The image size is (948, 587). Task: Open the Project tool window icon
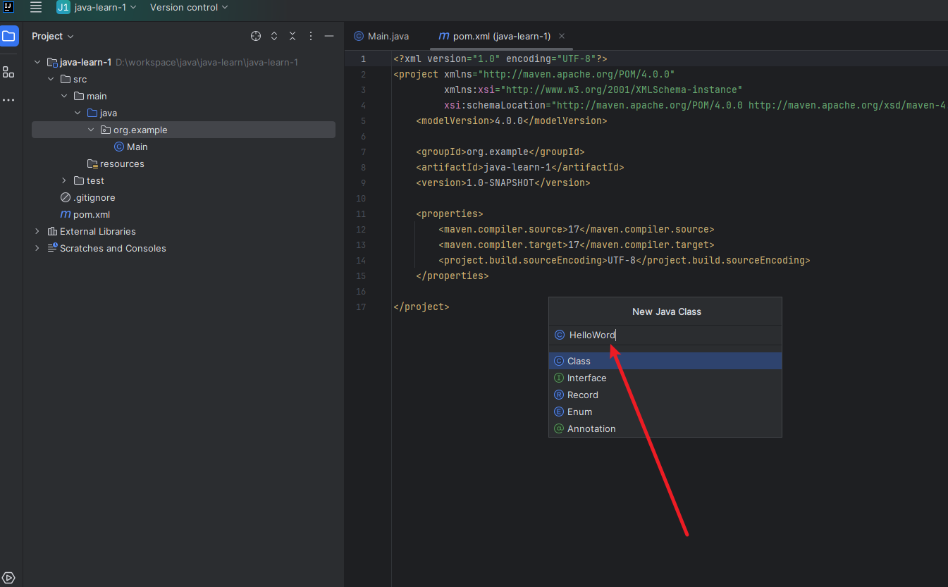coord(8,36)
